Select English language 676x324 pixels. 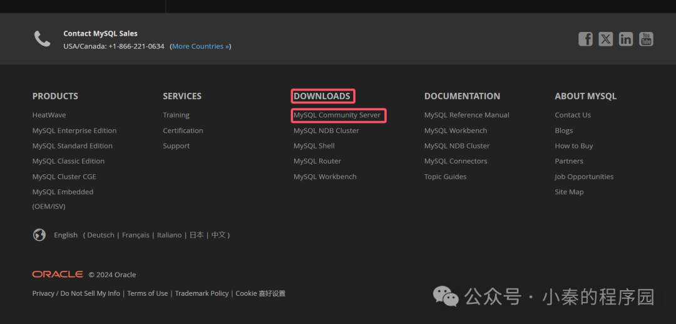[66, 234]
